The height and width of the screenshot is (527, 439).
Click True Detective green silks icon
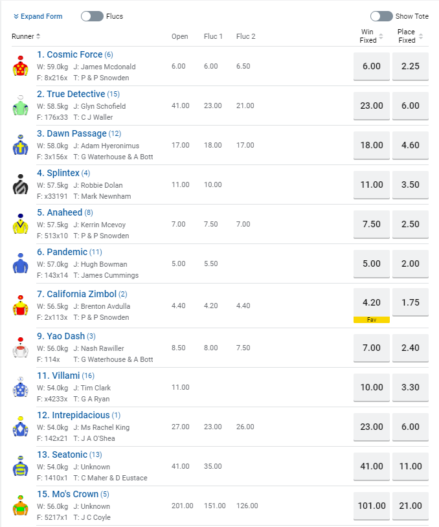pos(20,106)
